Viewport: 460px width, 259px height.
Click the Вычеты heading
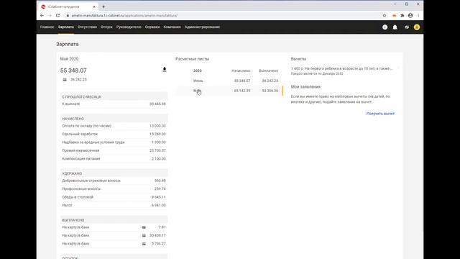click(298, 59)
